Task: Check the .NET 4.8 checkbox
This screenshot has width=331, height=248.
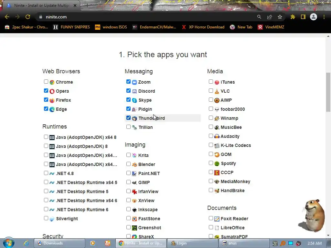Action: coord(46,173)
